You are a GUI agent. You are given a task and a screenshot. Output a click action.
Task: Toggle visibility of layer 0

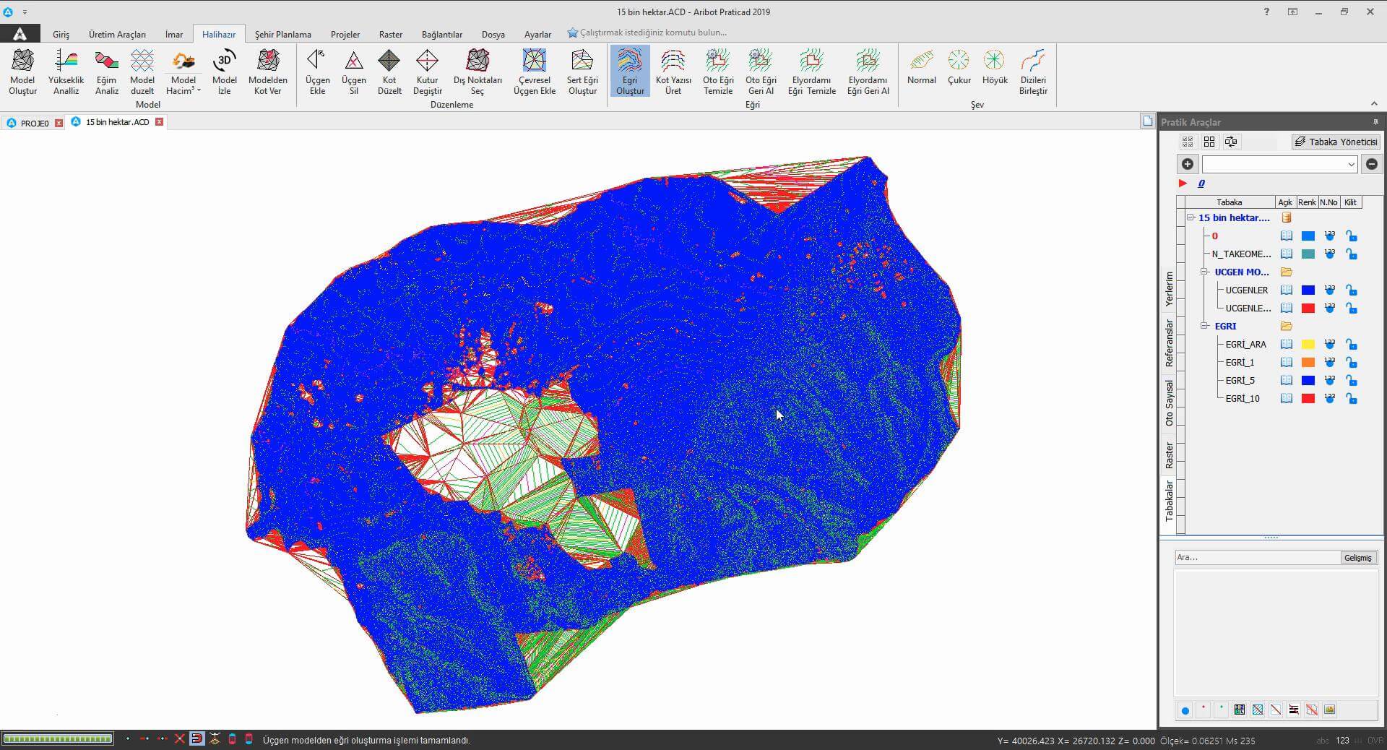(1286, 236)
